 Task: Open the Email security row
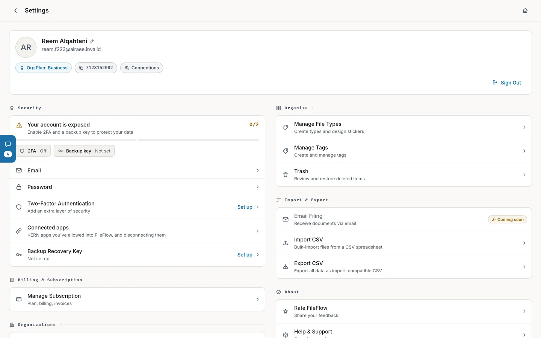point(137,171)
